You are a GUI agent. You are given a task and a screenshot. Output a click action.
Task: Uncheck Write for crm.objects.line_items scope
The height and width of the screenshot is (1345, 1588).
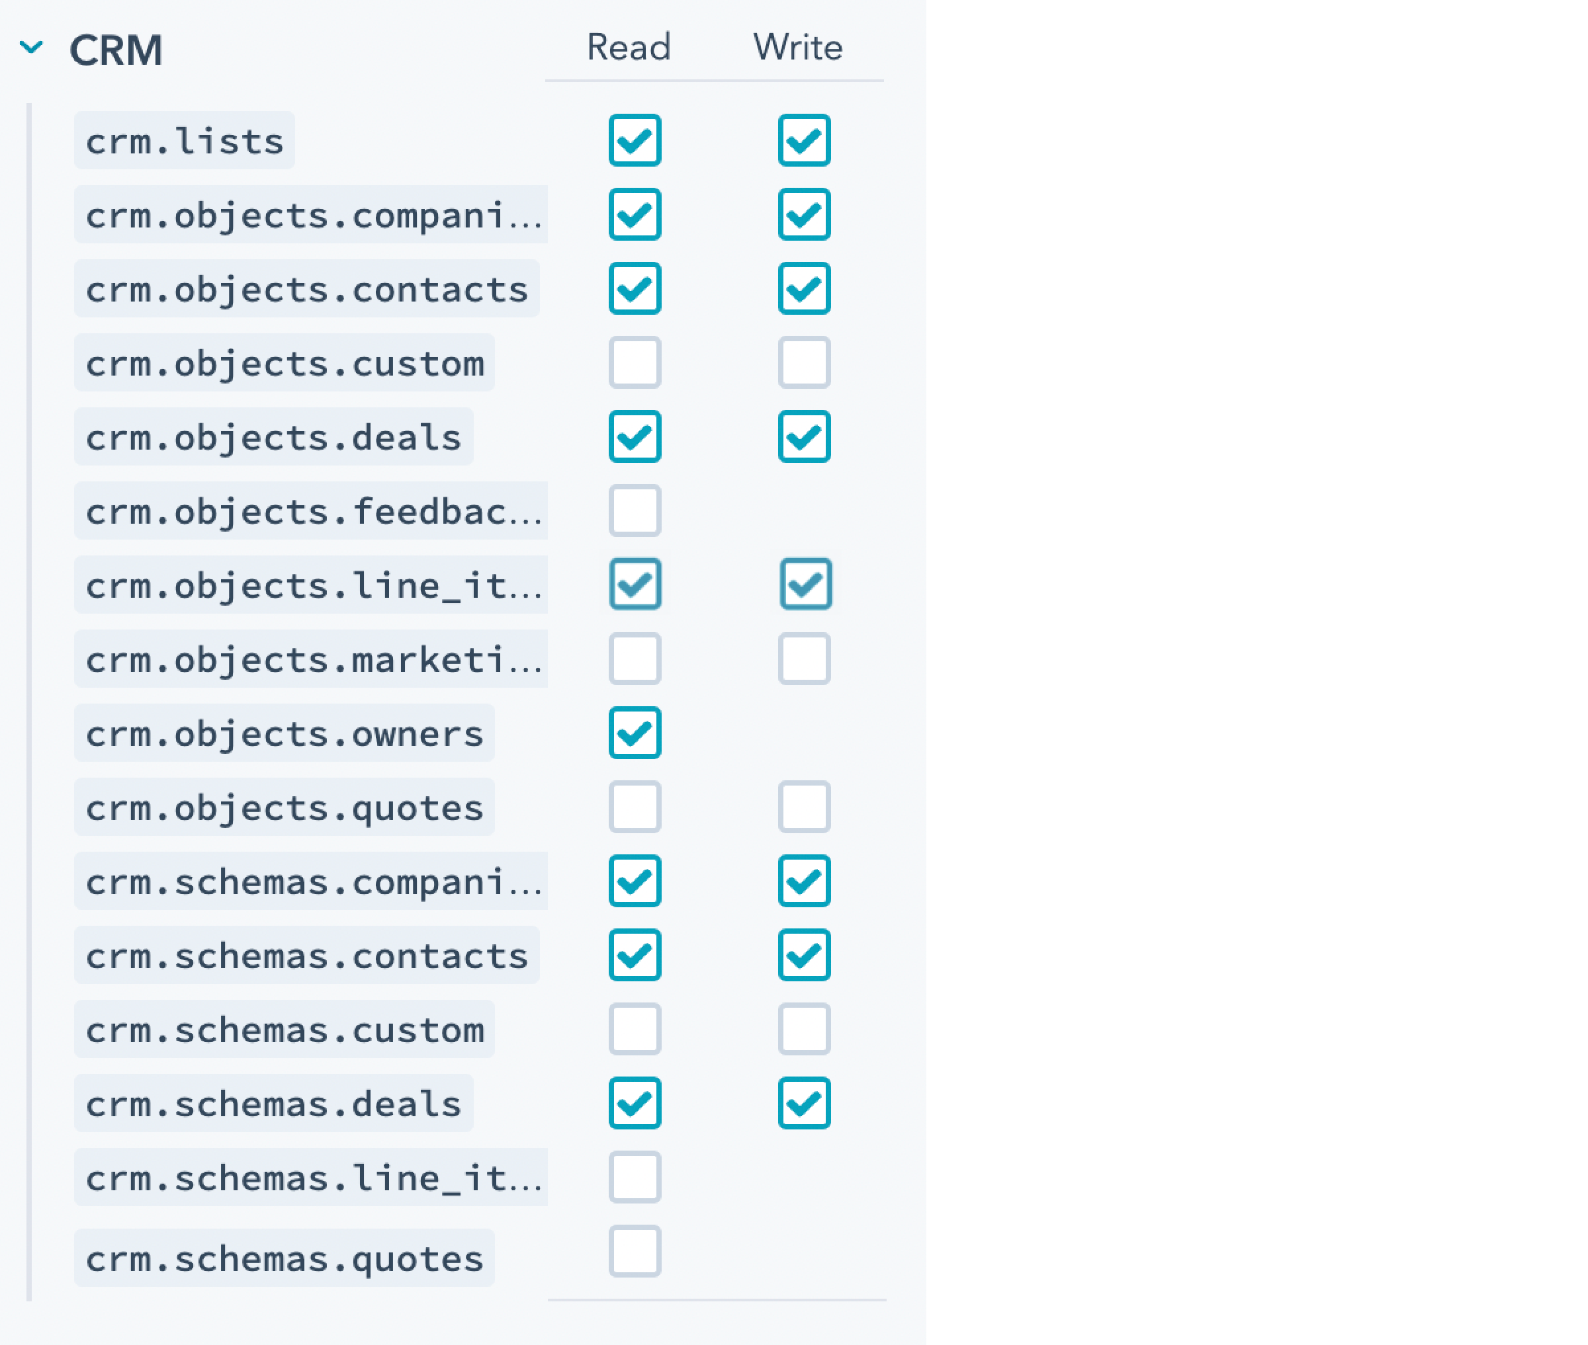805,584
